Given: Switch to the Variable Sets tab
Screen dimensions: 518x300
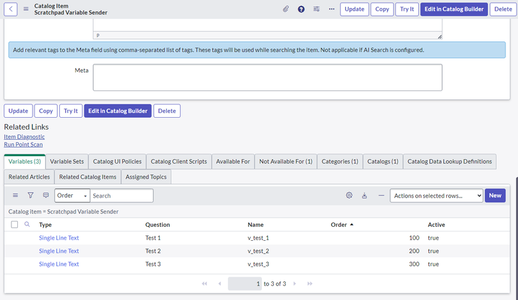Looking at the screenshot, I should pos(66,162).
